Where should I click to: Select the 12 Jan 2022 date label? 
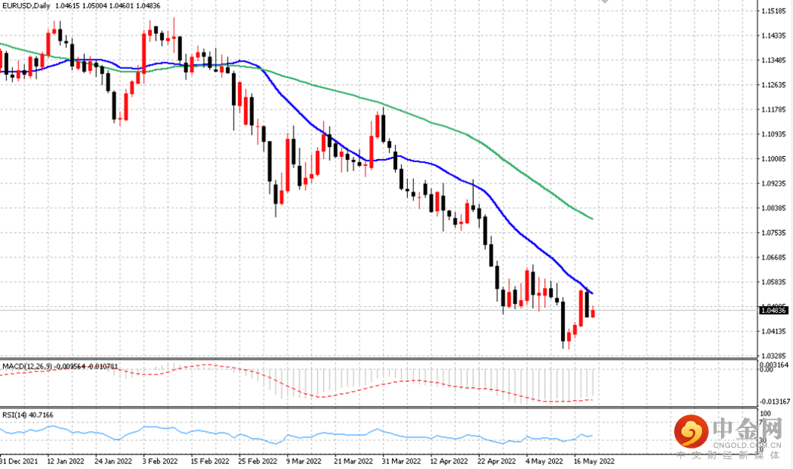(66, 461)
